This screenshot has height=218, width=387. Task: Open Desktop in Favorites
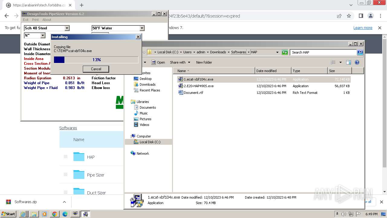[145, 79]
